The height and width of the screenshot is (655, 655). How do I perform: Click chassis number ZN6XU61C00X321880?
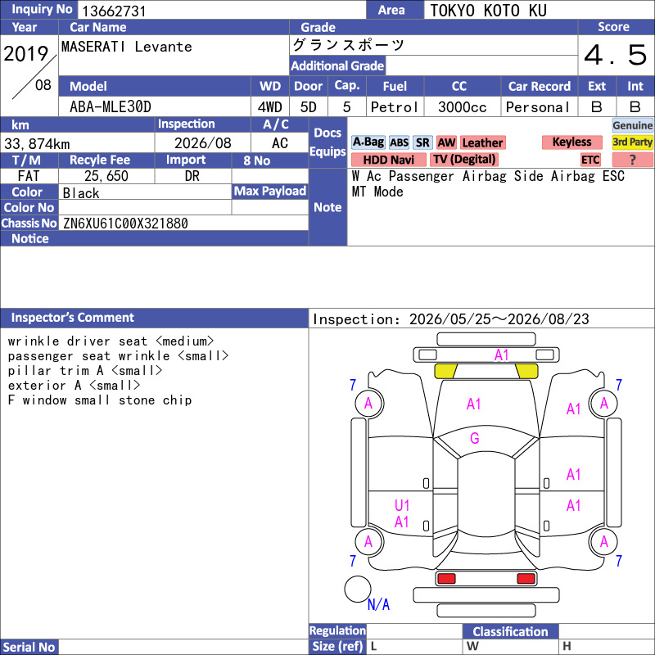pos(125,224)
